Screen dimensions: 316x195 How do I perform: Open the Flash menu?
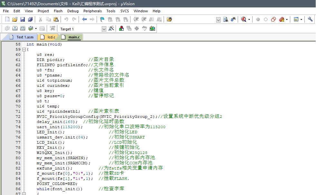pos(58,11)
